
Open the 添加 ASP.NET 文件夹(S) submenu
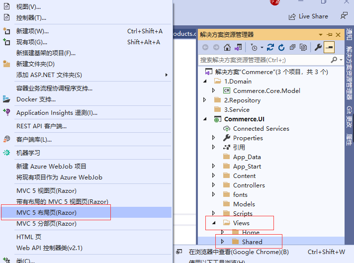click(x=86, y=75)
